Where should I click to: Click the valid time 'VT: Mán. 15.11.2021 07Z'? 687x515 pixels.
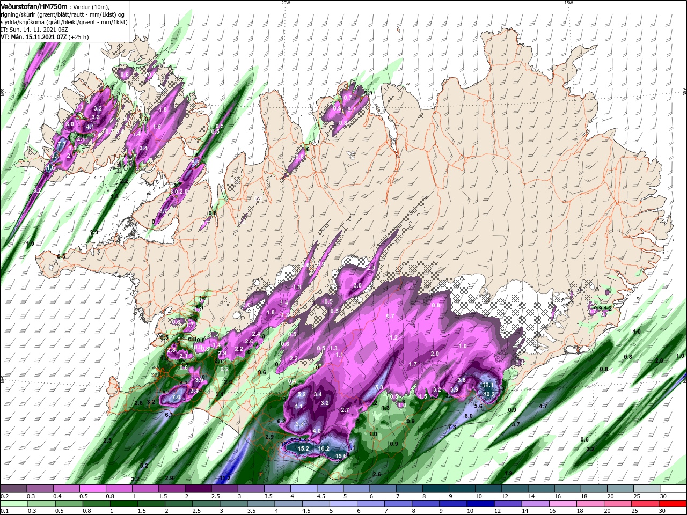[34, 37]
